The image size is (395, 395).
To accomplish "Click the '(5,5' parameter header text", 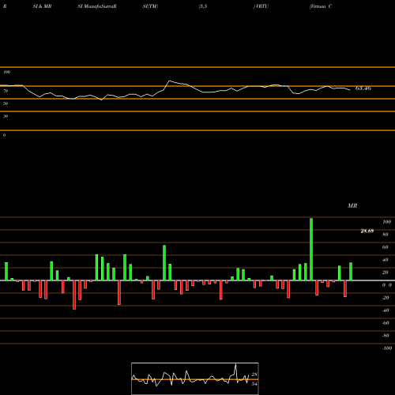I will [x=203, y=6].
